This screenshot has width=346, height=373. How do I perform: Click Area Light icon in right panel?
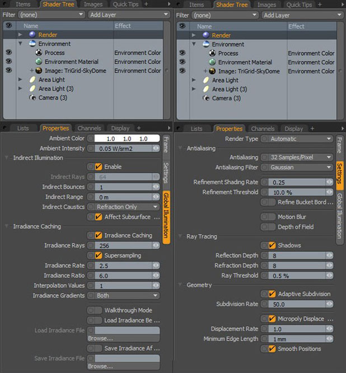tap(206, 80)
